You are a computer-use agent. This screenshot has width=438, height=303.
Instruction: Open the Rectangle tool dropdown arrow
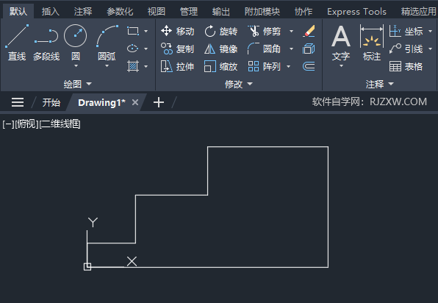point(146,32)
